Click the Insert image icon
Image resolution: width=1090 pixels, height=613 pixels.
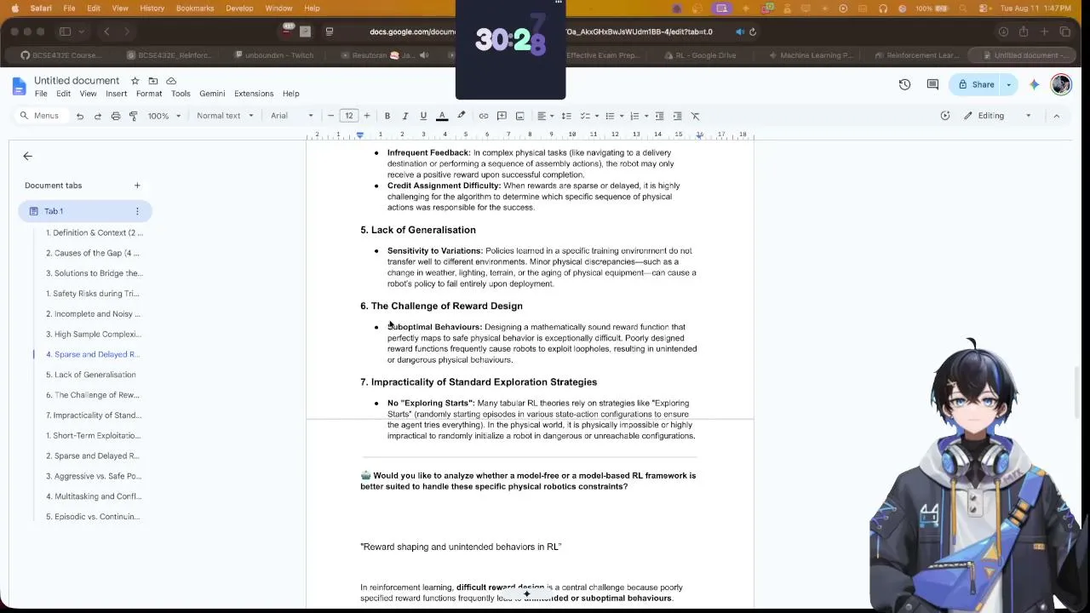519,116
